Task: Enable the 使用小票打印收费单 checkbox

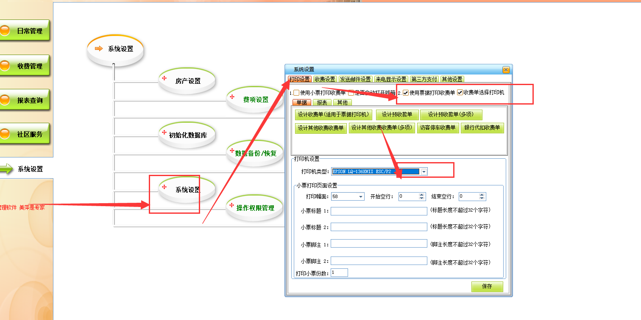Action: tap(296, 93)
